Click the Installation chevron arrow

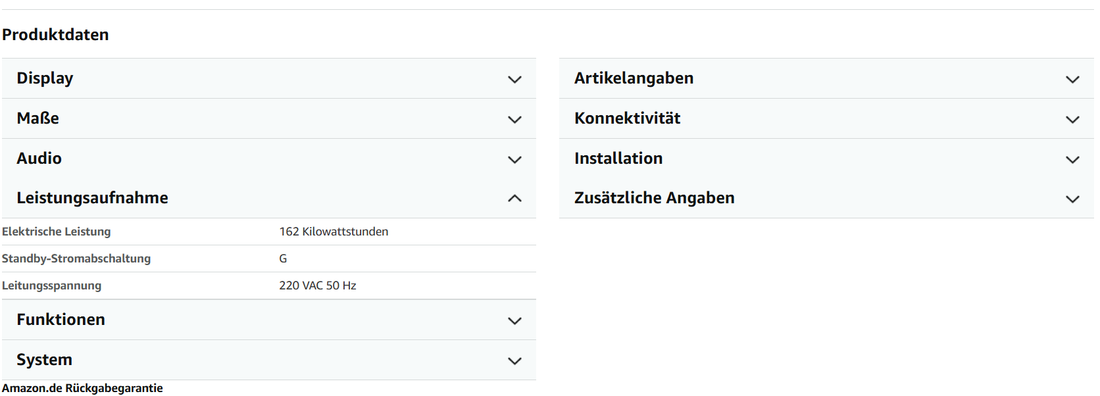tap(1072, 160)
